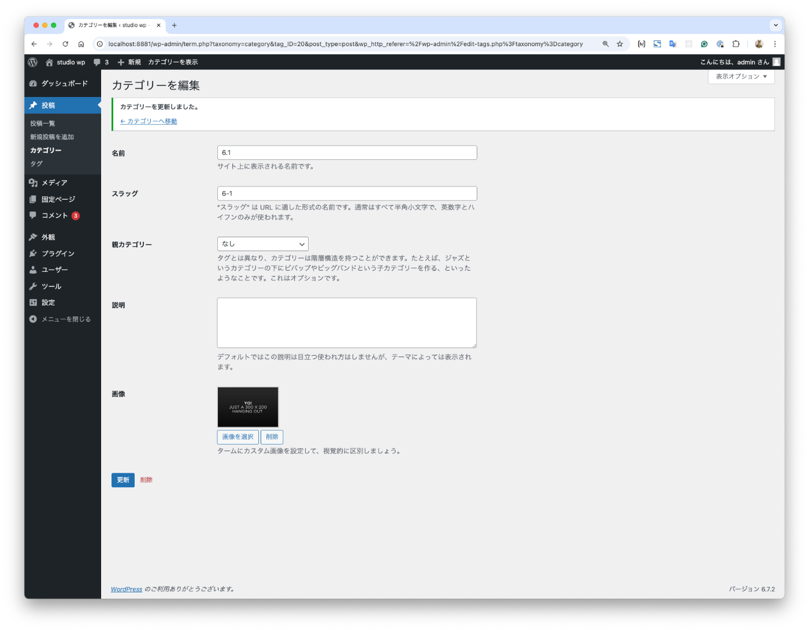Open 親カテゴリー dropdown
809x631 pixels.
tap(263, 244)
